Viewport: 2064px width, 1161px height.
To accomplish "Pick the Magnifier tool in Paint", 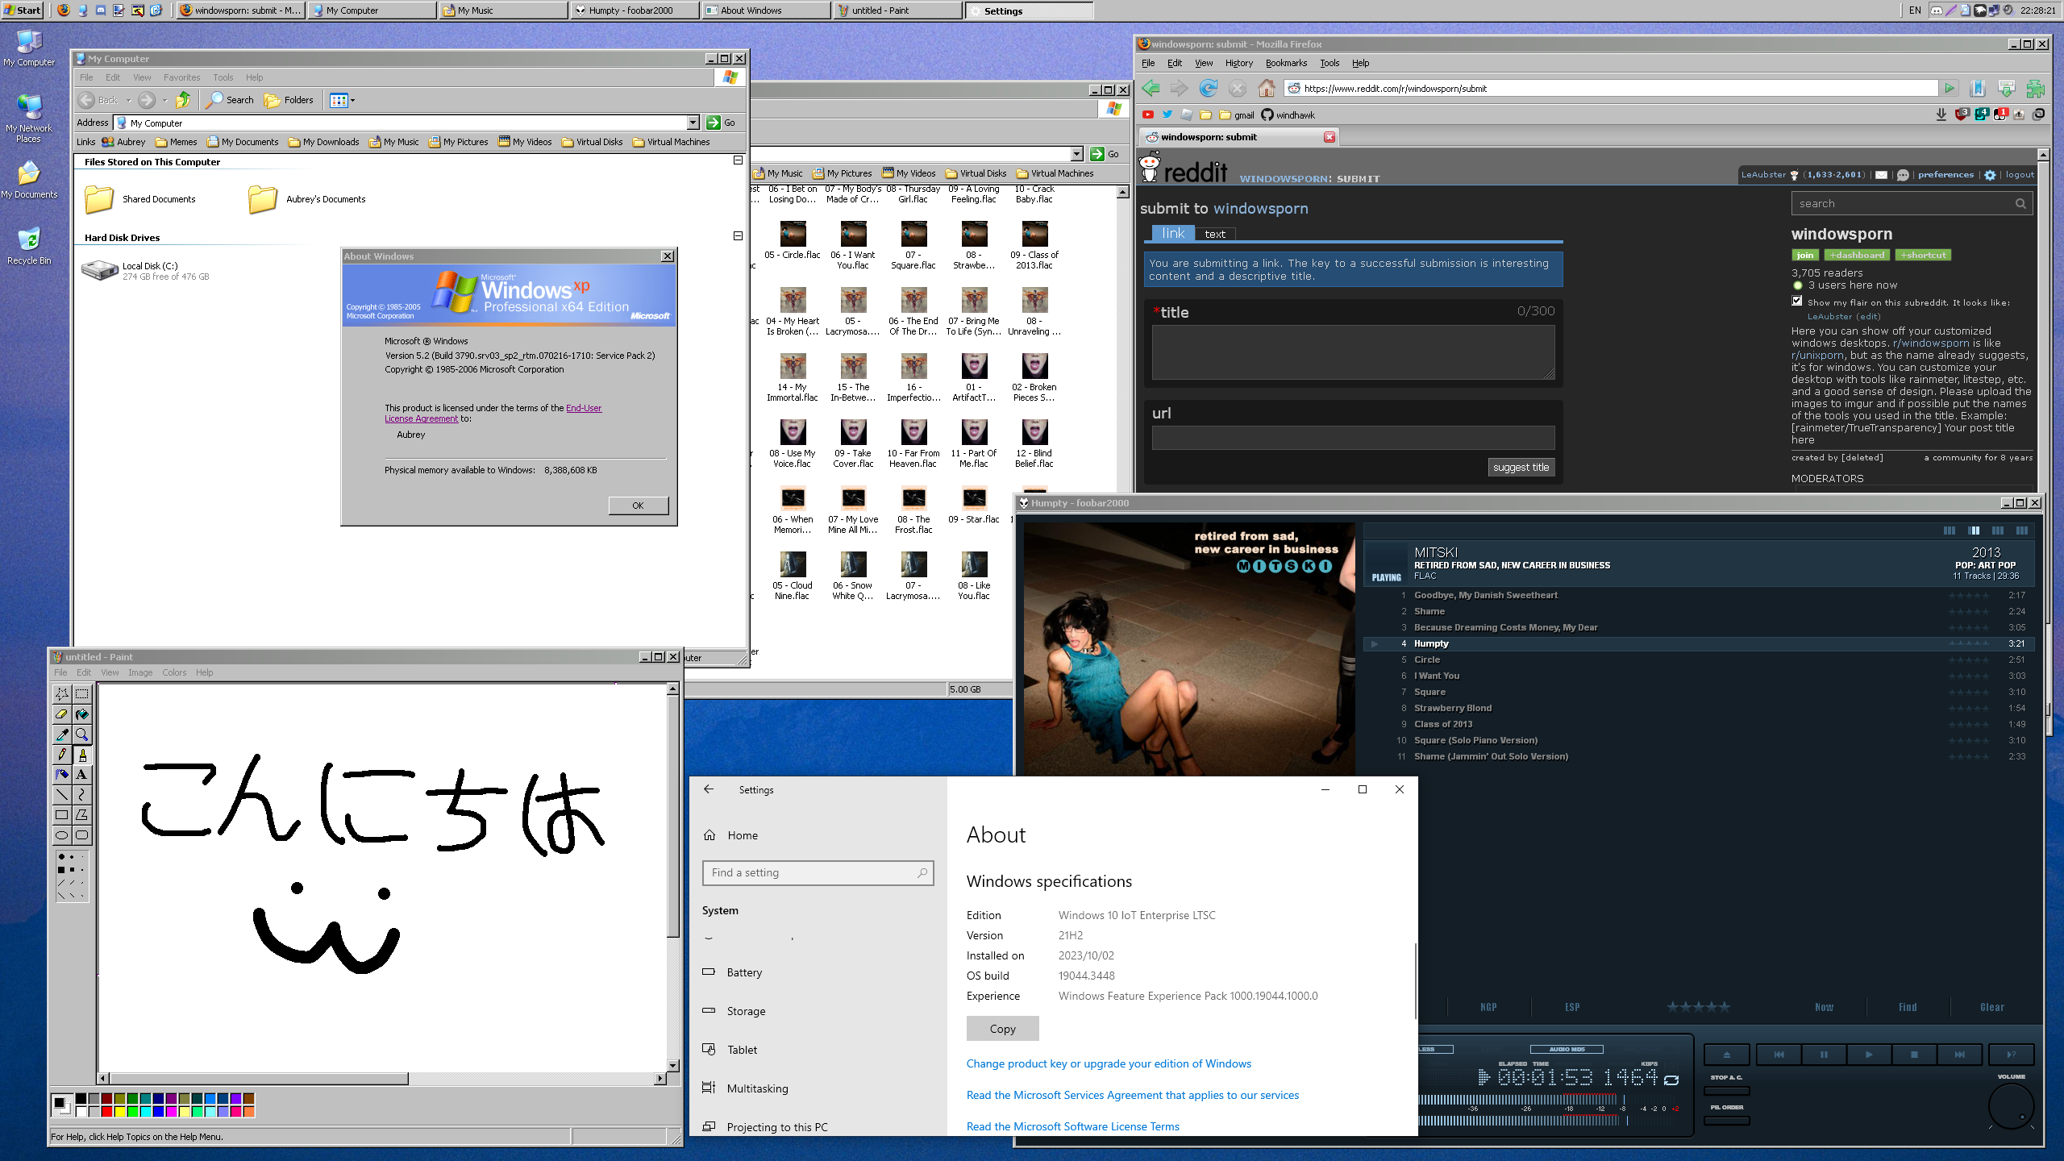I will (81, 734).
